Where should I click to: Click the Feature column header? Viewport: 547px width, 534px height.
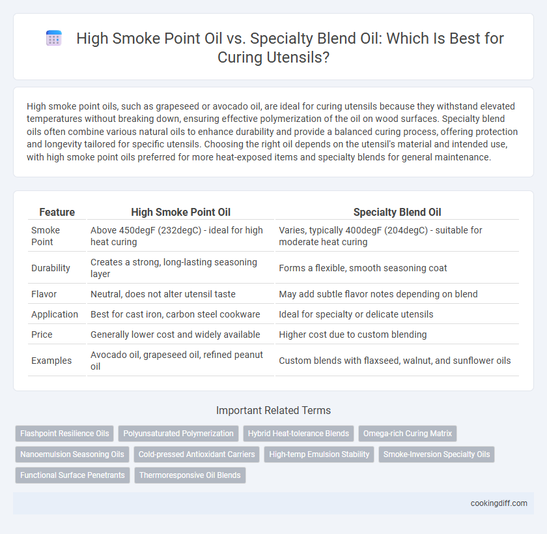[x=57, y=212]
